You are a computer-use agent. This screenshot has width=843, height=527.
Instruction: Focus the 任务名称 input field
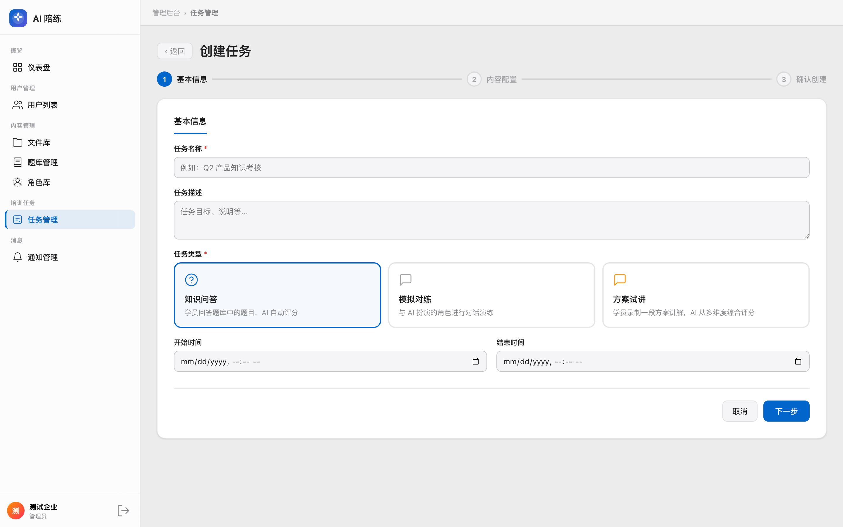tap(491, 167)
